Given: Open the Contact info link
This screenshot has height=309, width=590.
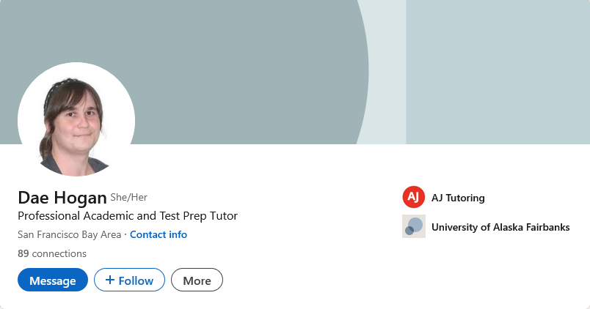Looking at the screenshot, I should (x=159, y=235).
